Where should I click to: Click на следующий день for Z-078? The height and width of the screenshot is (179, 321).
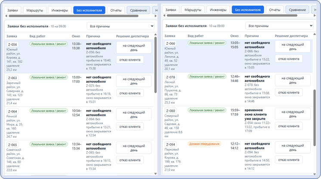coord(293,80)
